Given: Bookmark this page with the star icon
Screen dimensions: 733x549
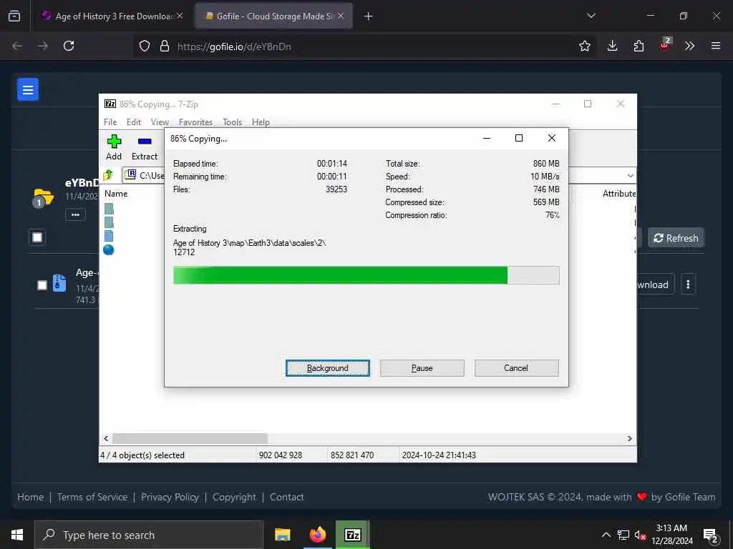Looking at the screenshot, I should [x=584, y=46].
